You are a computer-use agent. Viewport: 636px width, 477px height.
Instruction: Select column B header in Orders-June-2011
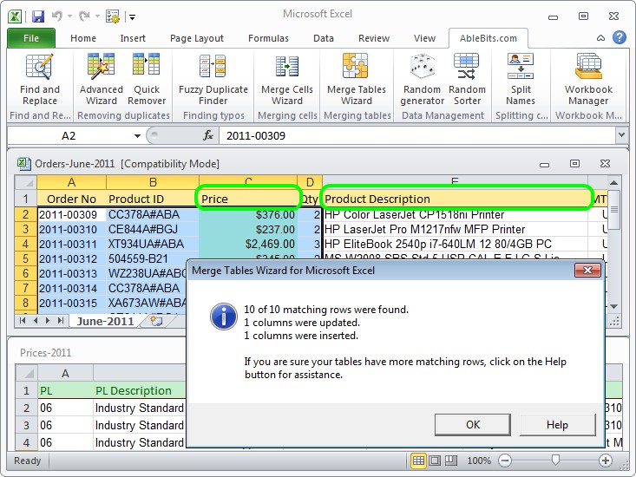(x=153, y=182)
